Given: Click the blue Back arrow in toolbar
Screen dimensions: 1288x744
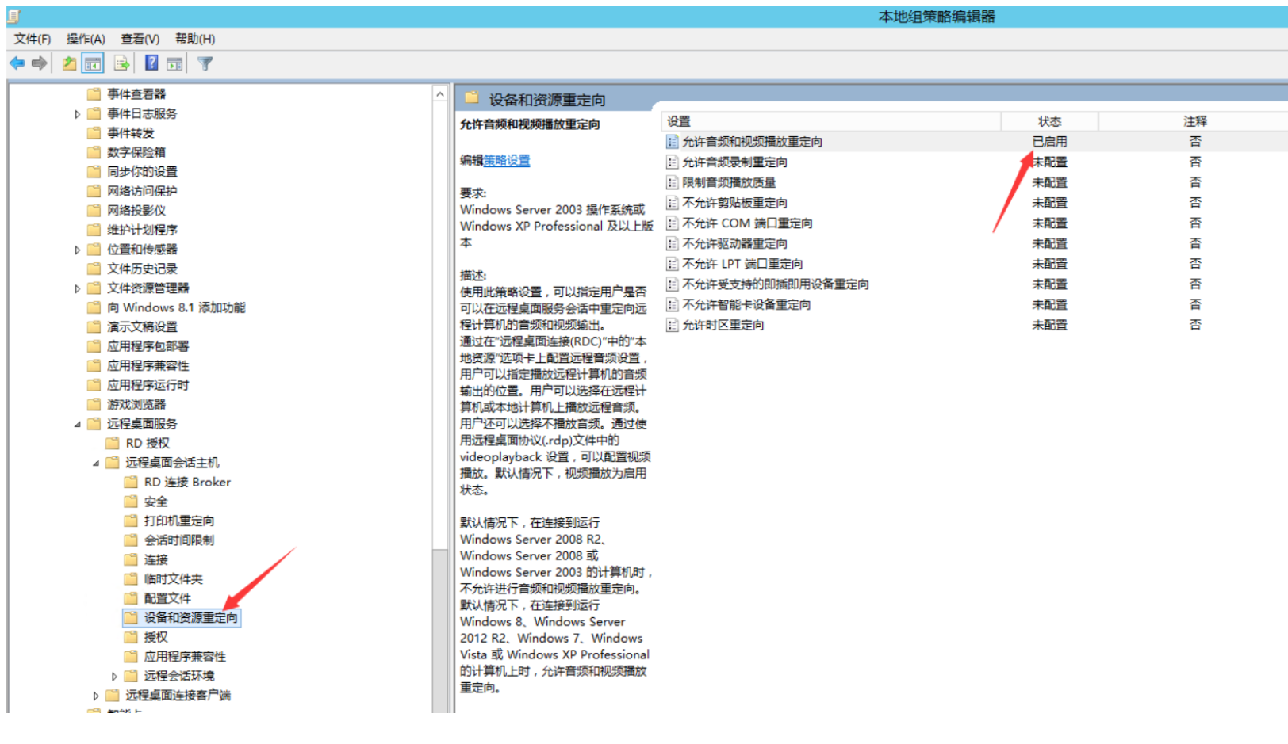Looking at the screenshot, I should click(17, 63).
